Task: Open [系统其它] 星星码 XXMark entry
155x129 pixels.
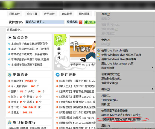Action: pos(77,97)
